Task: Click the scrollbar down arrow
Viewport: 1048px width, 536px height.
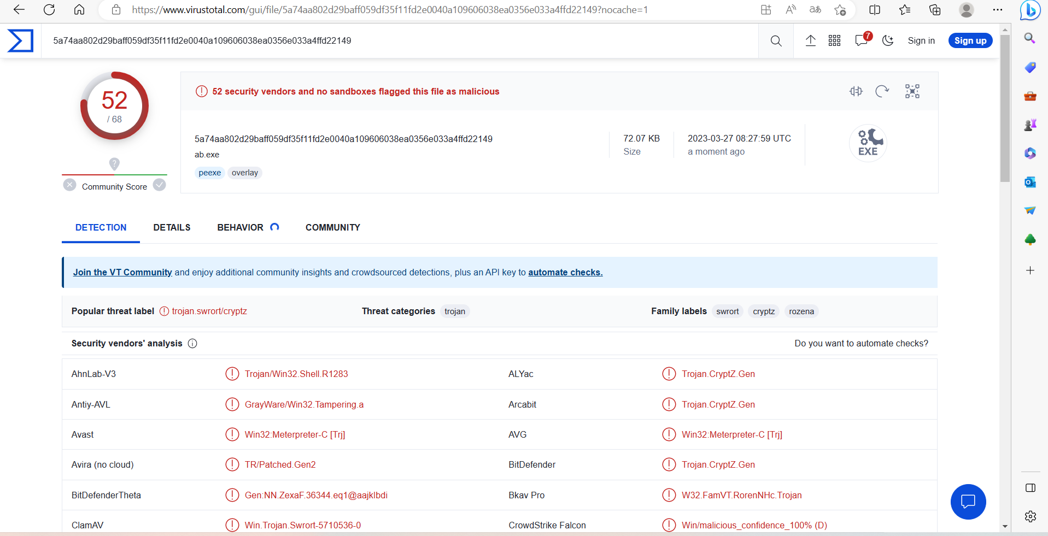Action: coord(1005,526)
